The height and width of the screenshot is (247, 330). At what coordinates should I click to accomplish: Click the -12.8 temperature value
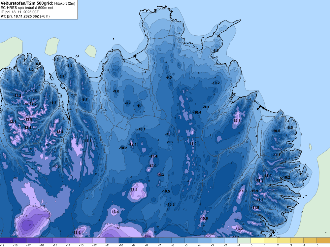(x=236, y=121)
